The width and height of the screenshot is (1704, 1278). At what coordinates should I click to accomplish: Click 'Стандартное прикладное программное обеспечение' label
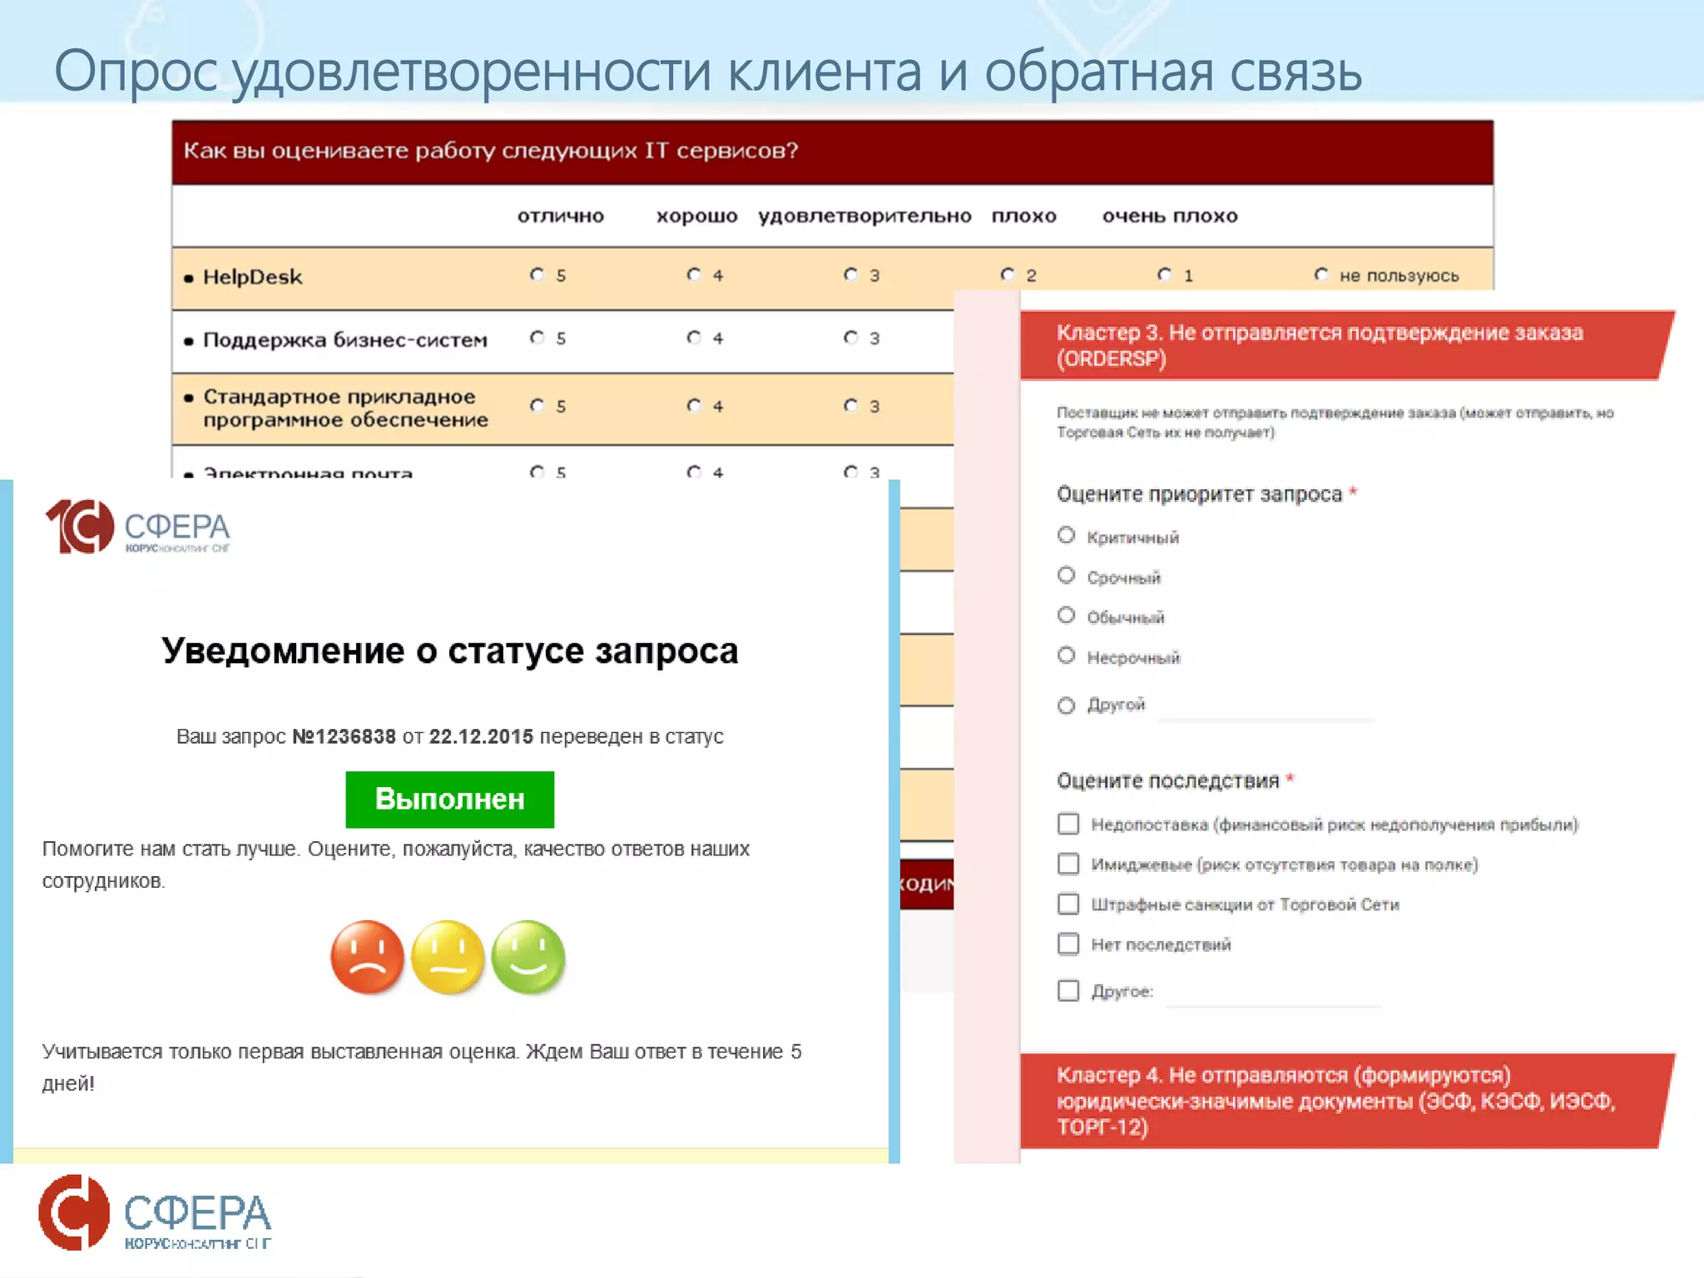coord(345,408)
